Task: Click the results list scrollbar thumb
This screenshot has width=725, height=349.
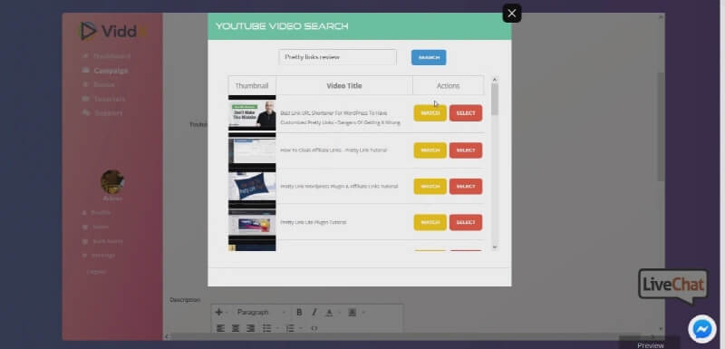Action: click(x=495, y=99)
